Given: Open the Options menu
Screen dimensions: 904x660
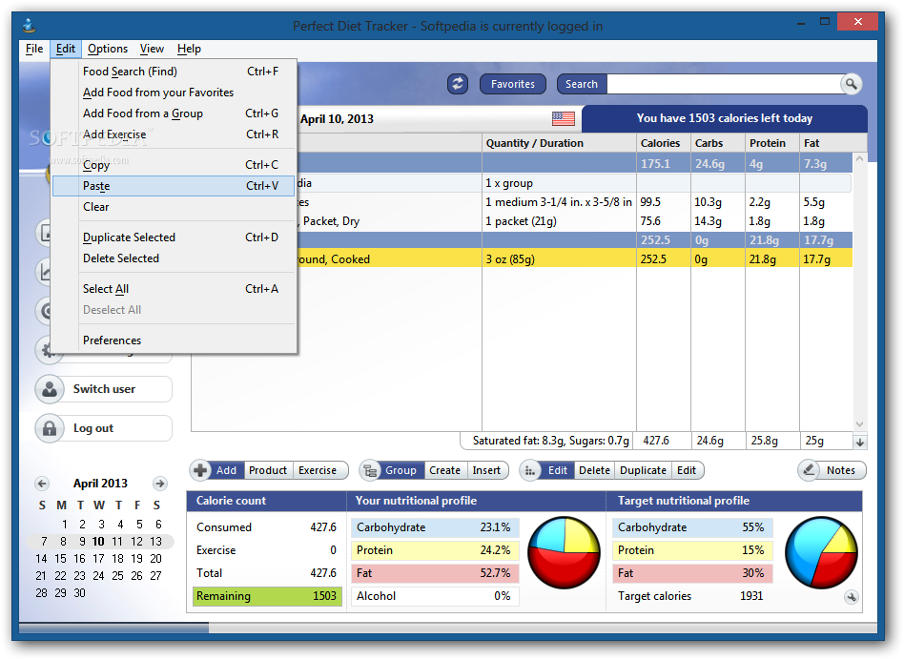Looking at the screenshot, I should [x=108, y=49].
